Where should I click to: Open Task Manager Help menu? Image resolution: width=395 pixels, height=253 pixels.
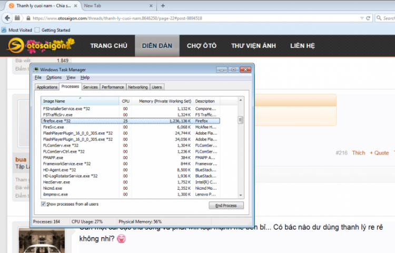point(85,77)
